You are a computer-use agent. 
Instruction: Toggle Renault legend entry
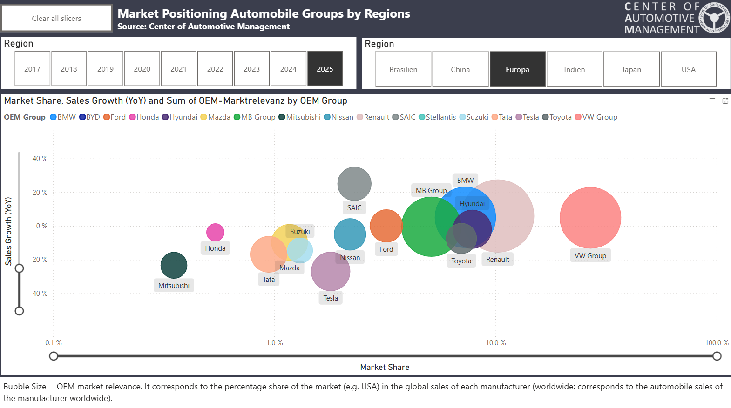pos(373,117)
